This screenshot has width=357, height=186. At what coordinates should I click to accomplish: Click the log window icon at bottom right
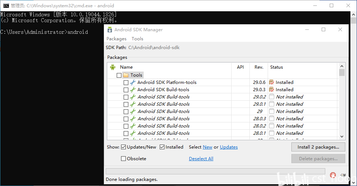[x=343, y=175]
